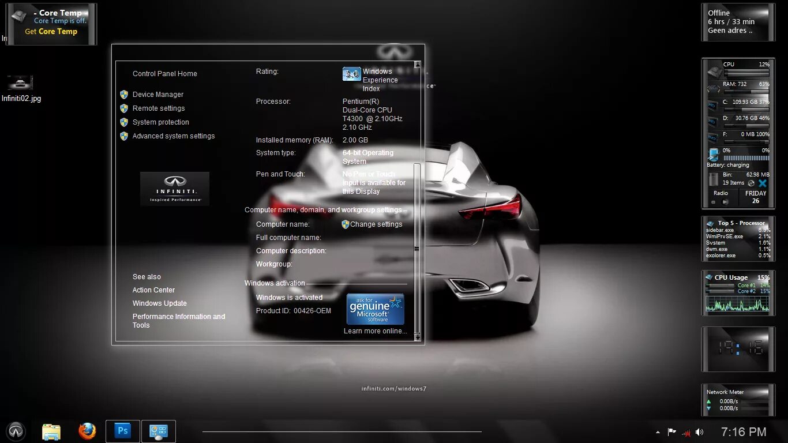Click the shield icon next to Change settings
Viewport: 788px width, 443px height.
point(346,224)
